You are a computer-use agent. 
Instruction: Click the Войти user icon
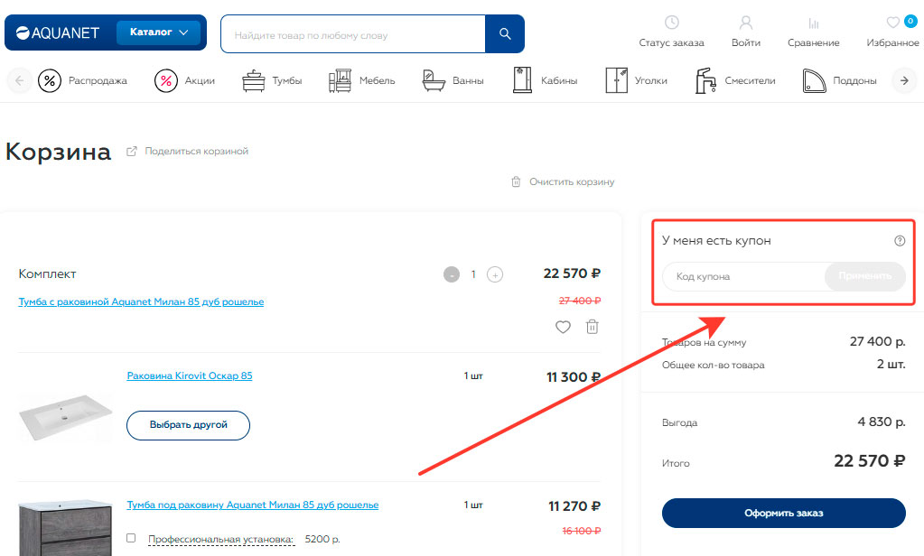746,23
